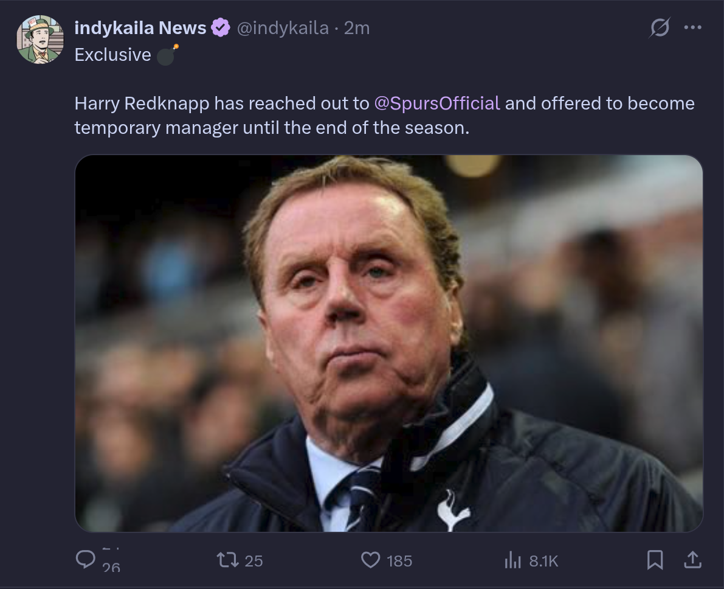Click the purple verified badge
The width and height of the screenshot is (724, 589).
click(221, 28)
